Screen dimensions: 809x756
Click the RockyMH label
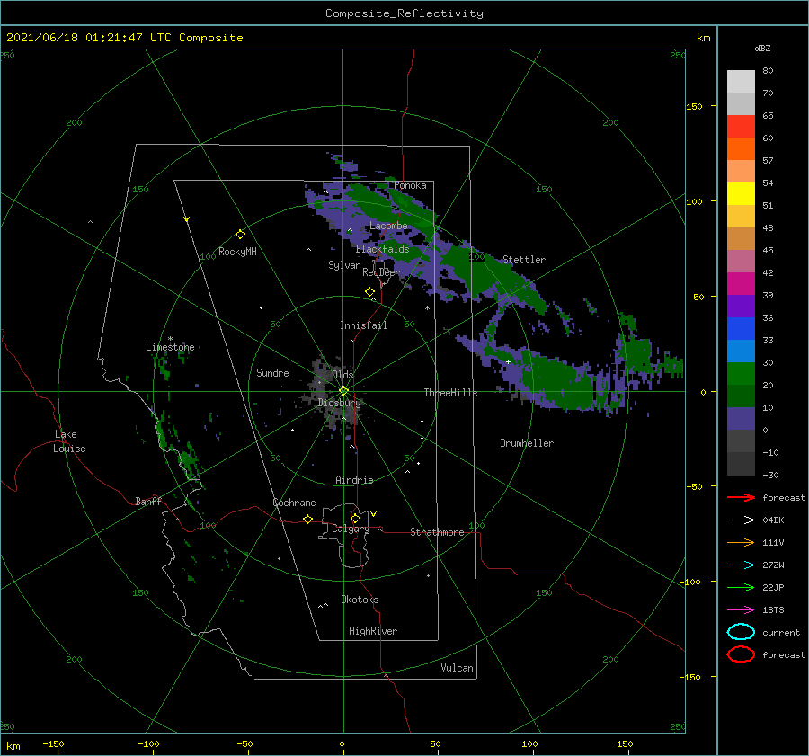click(x=237, y=252)
